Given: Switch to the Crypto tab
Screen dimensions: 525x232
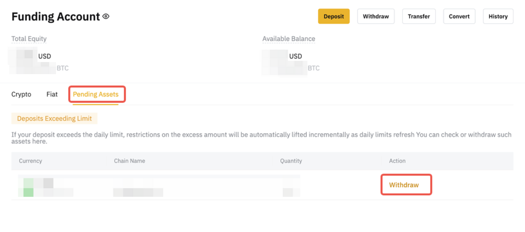Looking at the screenshot, I should click(21, 94).
